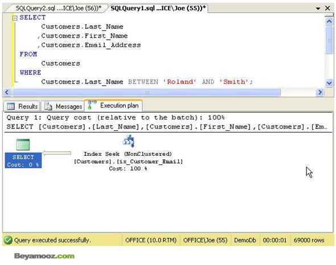Click the SELECT statement text in plan header
Screen dimensions: 336x265
click(167, 127)
